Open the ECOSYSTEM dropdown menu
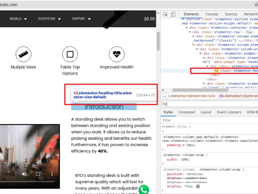 click(50, 19)
